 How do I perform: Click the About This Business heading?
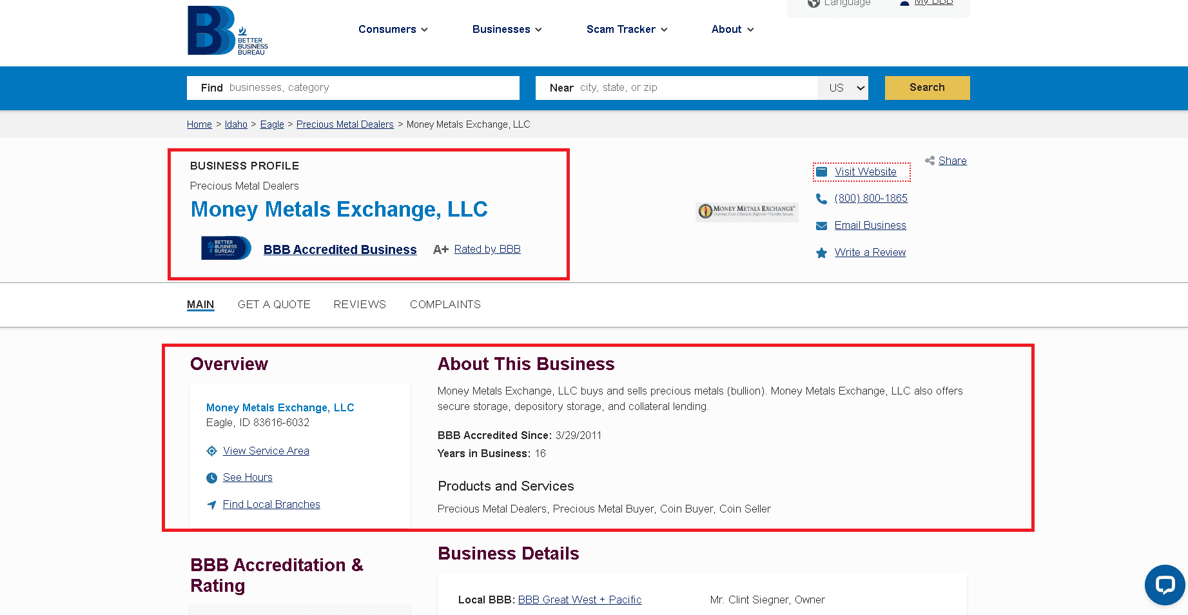(526, 364)
